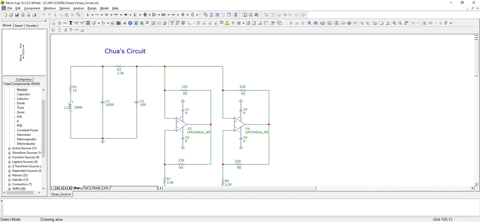480x222 pixels.
Task: Open the Component menu
Action: coord(32,8)
